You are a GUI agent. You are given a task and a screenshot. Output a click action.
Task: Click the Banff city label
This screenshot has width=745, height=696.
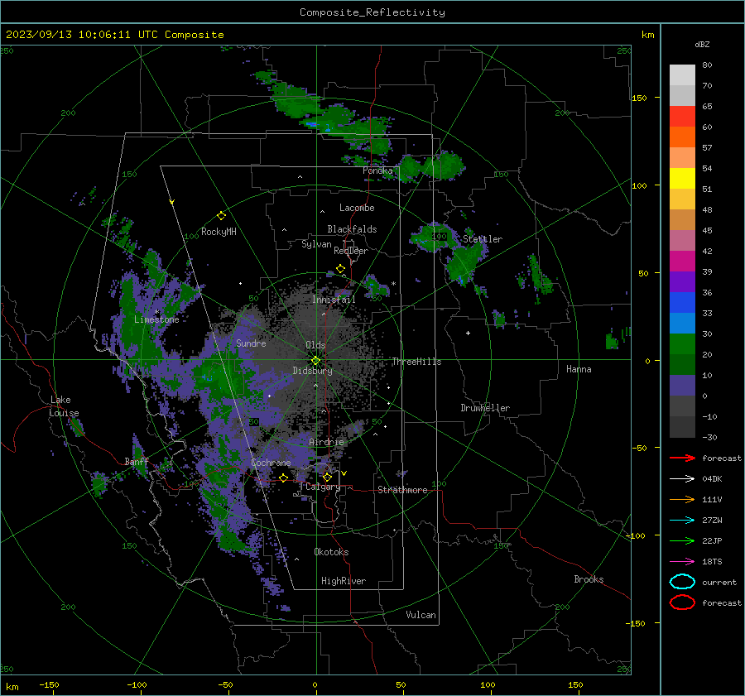tap(137, 462)
